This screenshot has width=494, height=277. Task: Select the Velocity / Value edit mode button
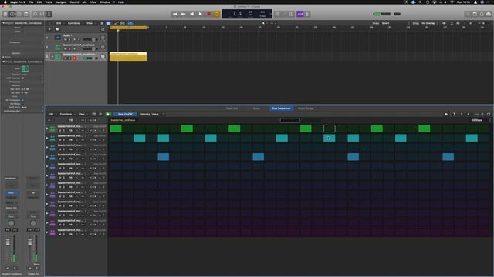coord(149,115)
